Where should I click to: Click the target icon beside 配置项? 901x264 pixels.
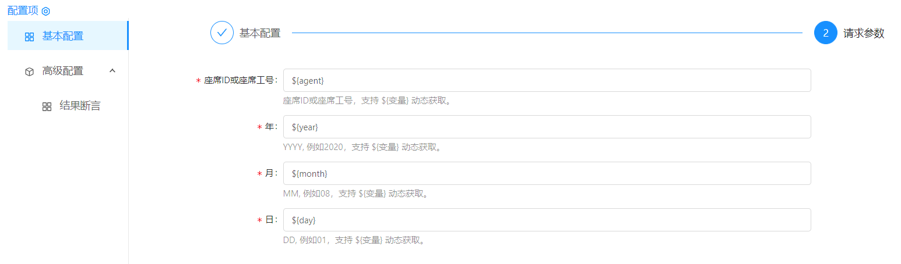click(x=46, y=11)
